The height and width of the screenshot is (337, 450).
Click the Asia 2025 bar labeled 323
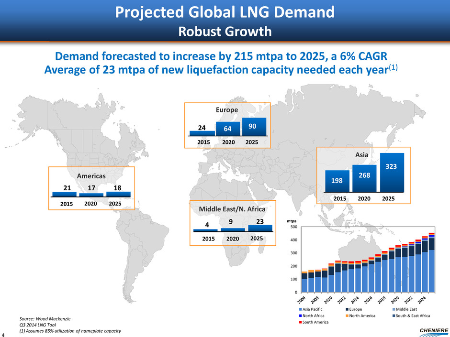pos(392,172)
